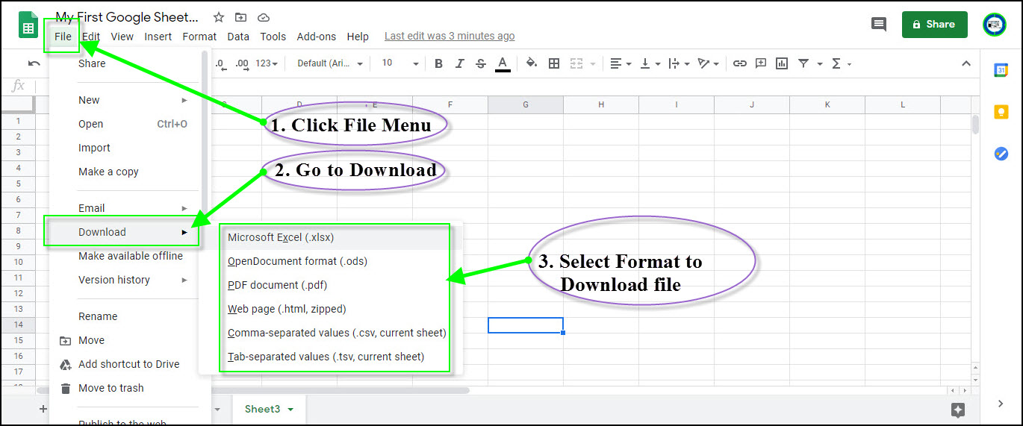
Task: Star the document
Action: click(219, 17)
